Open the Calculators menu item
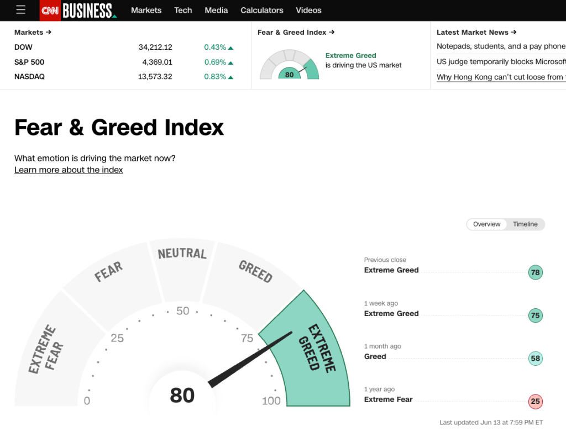This screenshot has height=442, width=566. (x=262, y=10)
